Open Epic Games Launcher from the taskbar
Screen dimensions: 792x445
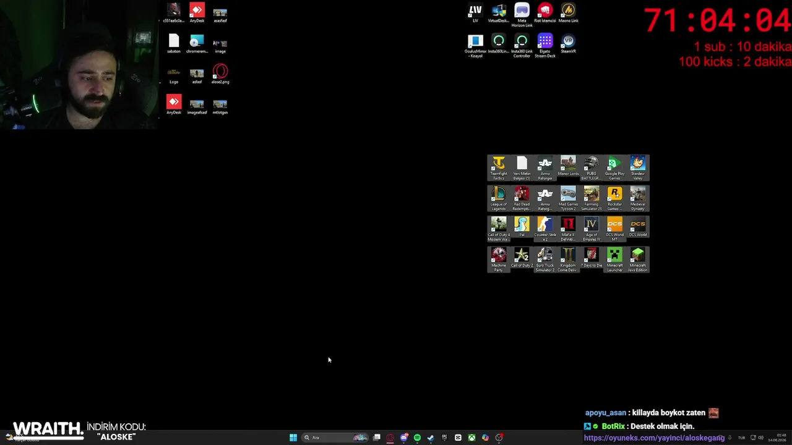444,438
